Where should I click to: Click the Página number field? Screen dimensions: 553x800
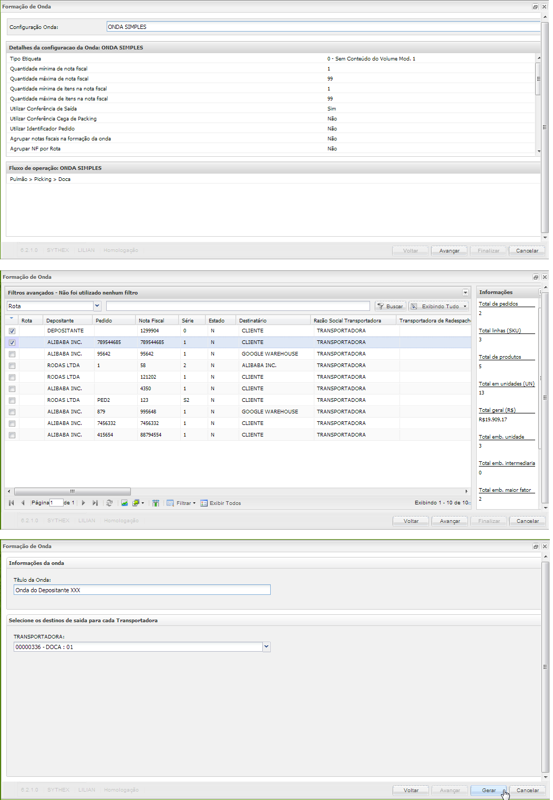point(56,503)
